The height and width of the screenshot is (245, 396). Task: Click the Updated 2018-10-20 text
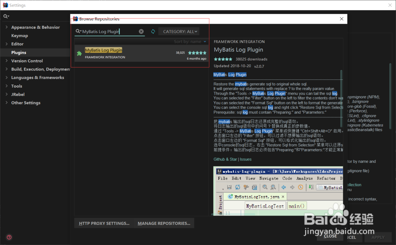point(232,66)
